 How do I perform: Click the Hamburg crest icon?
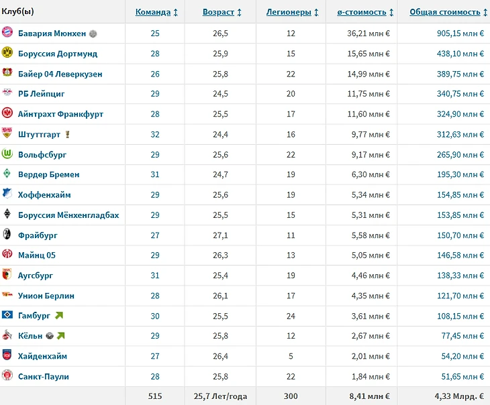(x=7, y=314)
